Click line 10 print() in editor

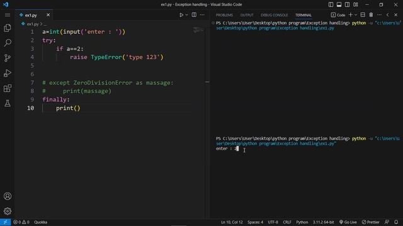pos(68,108)
